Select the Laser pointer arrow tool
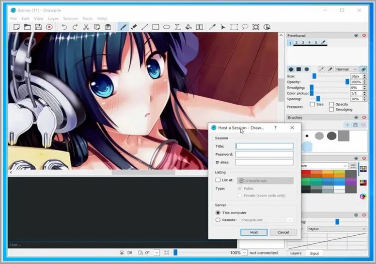 click(223, 27)
